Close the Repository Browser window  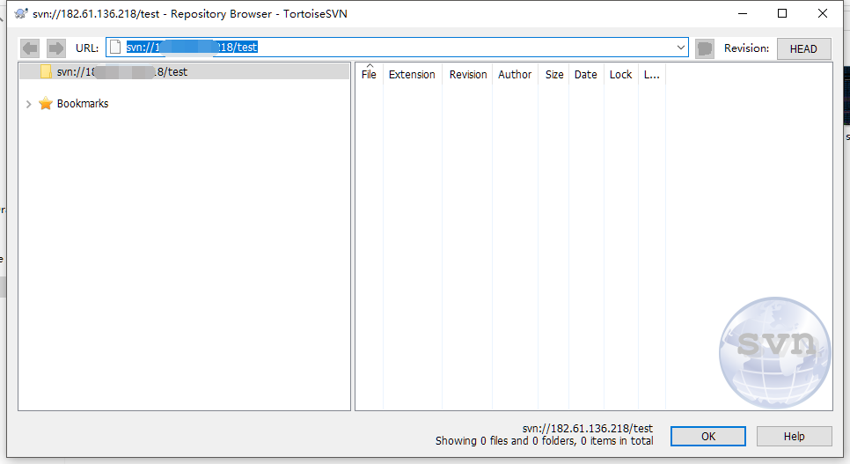(x=823, y=13)
